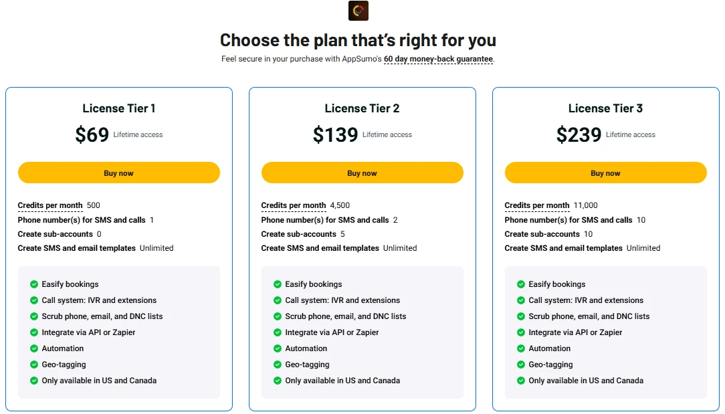The image size is (725, 414).
Task: Click Tier 1 'Easify bookings' green check icon
Action: point(33,284)
